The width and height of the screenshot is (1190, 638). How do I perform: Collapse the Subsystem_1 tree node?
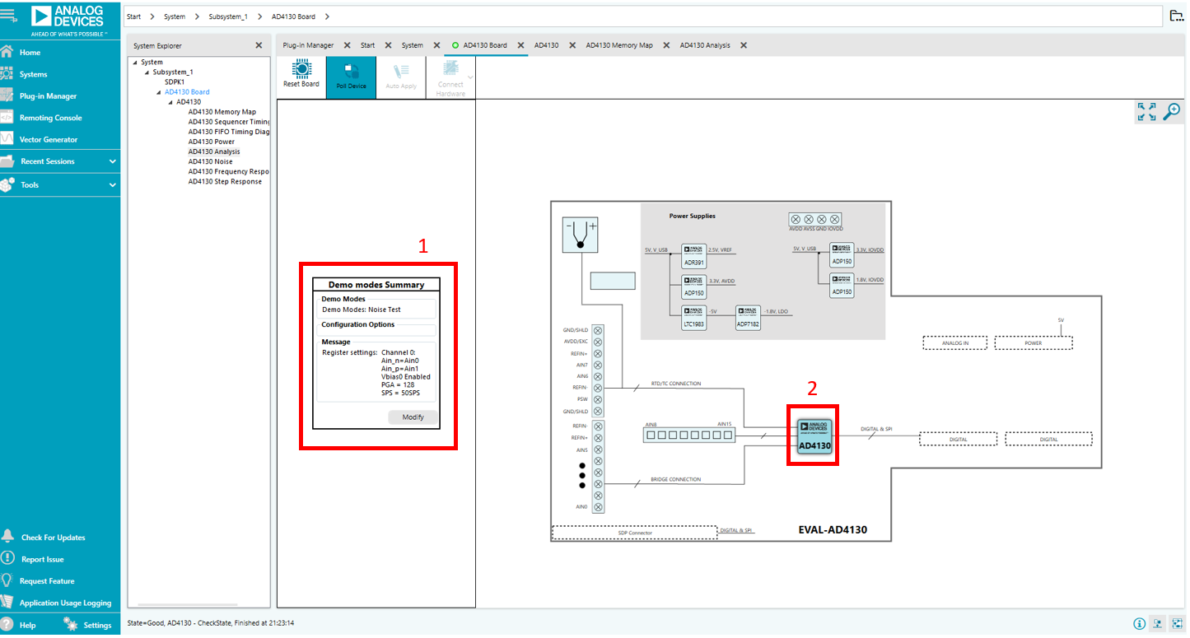[147, 72]
